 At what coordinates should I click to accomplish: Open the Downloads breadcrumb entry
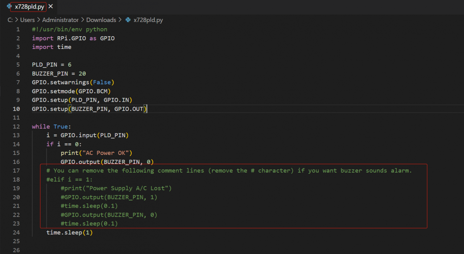[x=101, y=20]
